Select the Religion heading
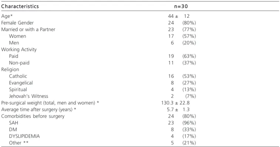This screenshot has height=147, width=280. tap(10, 70)
